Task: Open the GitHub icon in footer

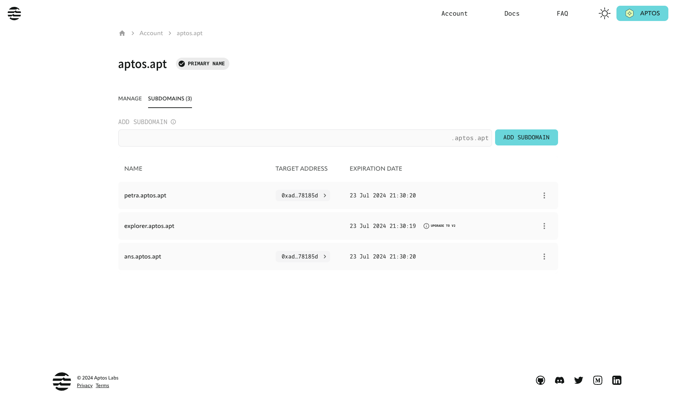Action: [x=540, y=380]
